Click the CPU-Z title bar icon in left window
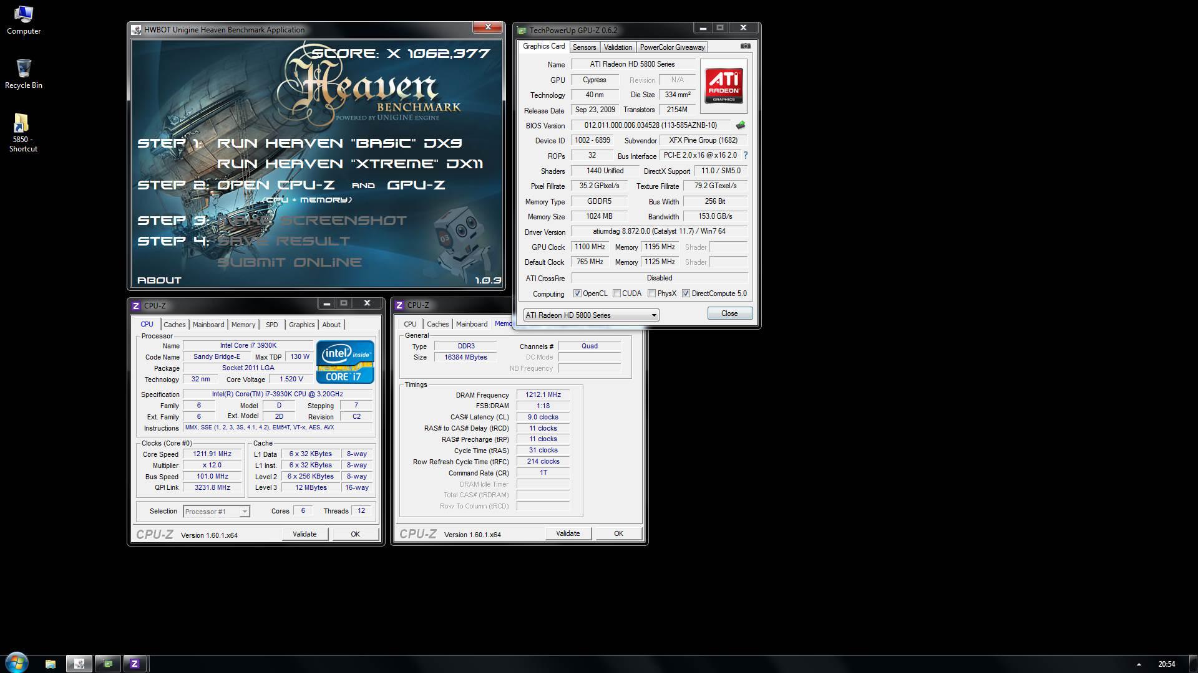Image resolution: width=1198 pixels, height=673 pixels. click(136, 306)
